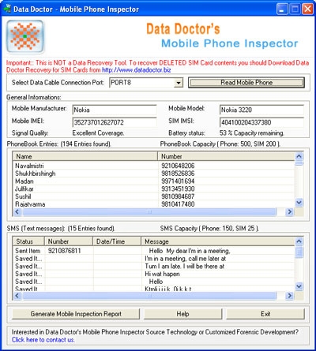Sort SMS list by Status column
The width and height of the screenshot is (316, 351).
28,241
